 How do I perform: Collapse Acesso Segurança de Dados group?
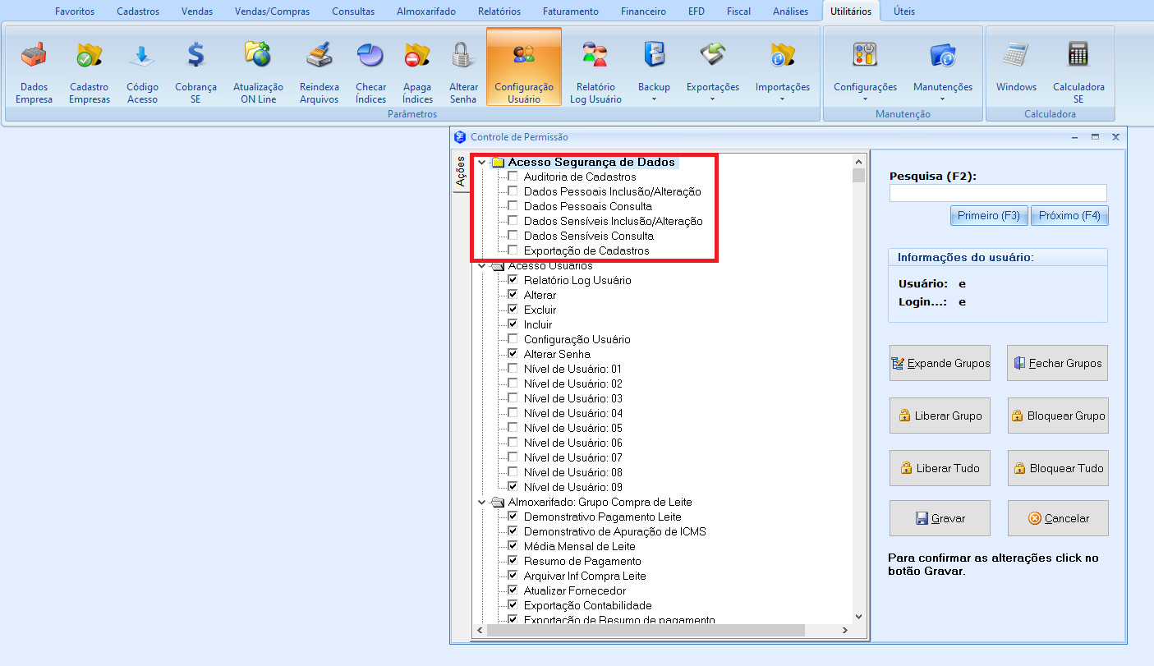click(482, 163)
